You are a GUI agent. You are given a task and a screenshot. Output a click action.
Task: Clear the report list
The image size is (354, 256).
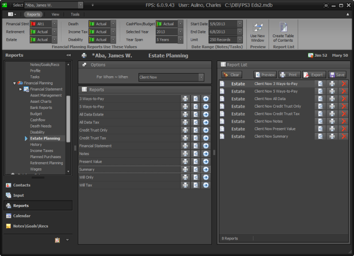pos(232,75)
